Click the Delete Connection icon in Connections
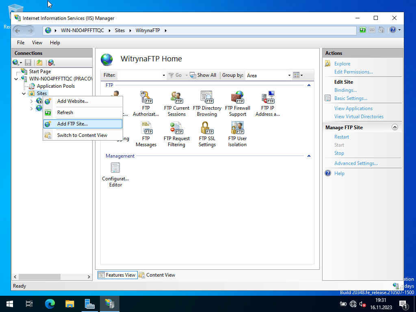 coord(51,63)
